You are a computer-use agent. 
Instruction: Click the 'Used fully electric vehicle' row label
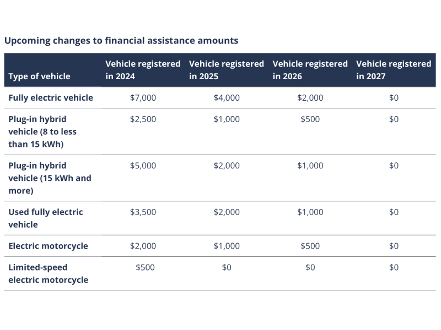click(46, 218)
